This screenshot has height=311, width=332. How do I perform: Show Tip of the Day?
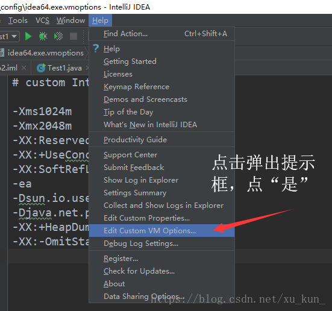(x=161, y=112)
